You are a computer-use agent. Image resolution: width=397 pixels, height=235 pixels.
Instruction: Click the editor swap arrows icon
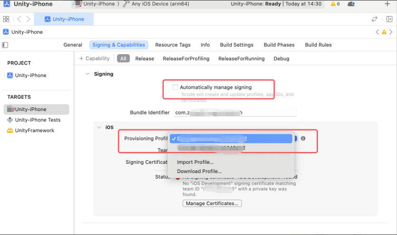tap(375, 19)
